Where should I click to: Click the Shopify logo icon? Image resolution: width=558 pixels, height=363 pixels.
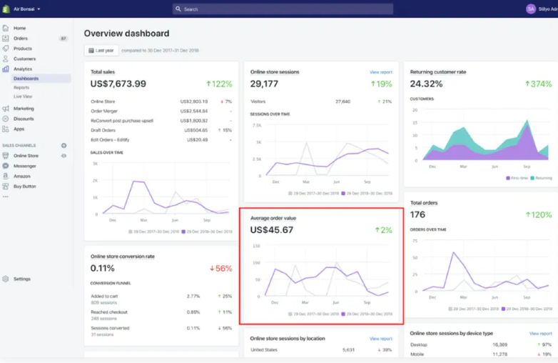(x=6, y=9)
